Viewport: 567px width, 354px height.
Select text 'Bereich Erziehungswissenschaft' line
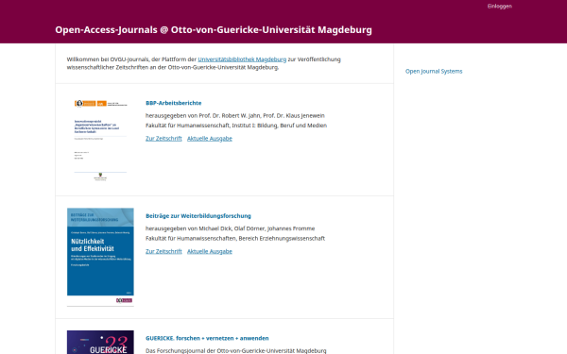point(282,238)
